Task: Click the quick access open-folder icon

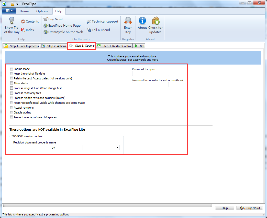Action: pyautogui.click(x=13, y=4)
